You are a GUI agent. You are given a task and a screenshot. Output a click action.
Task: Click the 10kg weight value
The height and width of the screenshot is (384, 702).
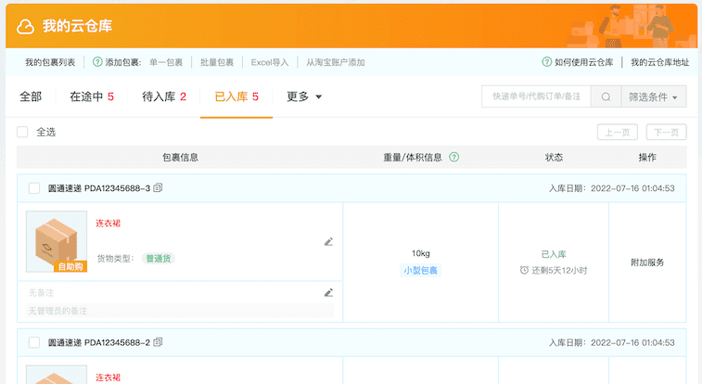point(421,253)
